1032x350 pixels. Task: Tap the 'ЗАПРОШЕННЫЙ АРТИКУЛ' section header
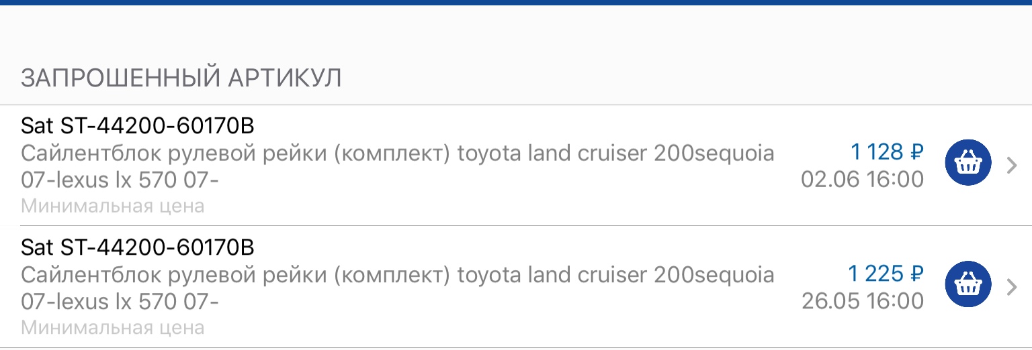pyautogui.click(x=181, y=78)
